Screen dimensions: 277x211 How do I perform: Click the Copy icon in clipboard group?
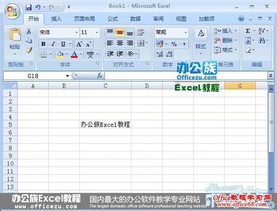click(29, 41)
